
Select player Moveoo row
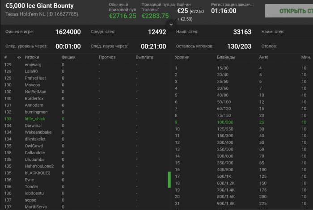pos(86,85)
